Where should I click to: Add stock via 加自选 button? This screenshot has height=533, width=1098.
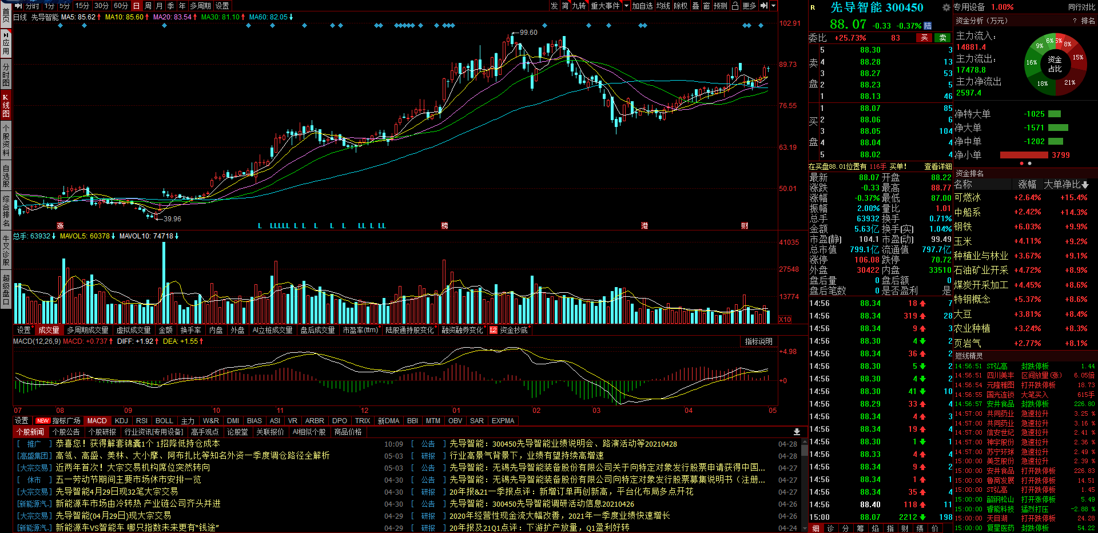[642, 6]
